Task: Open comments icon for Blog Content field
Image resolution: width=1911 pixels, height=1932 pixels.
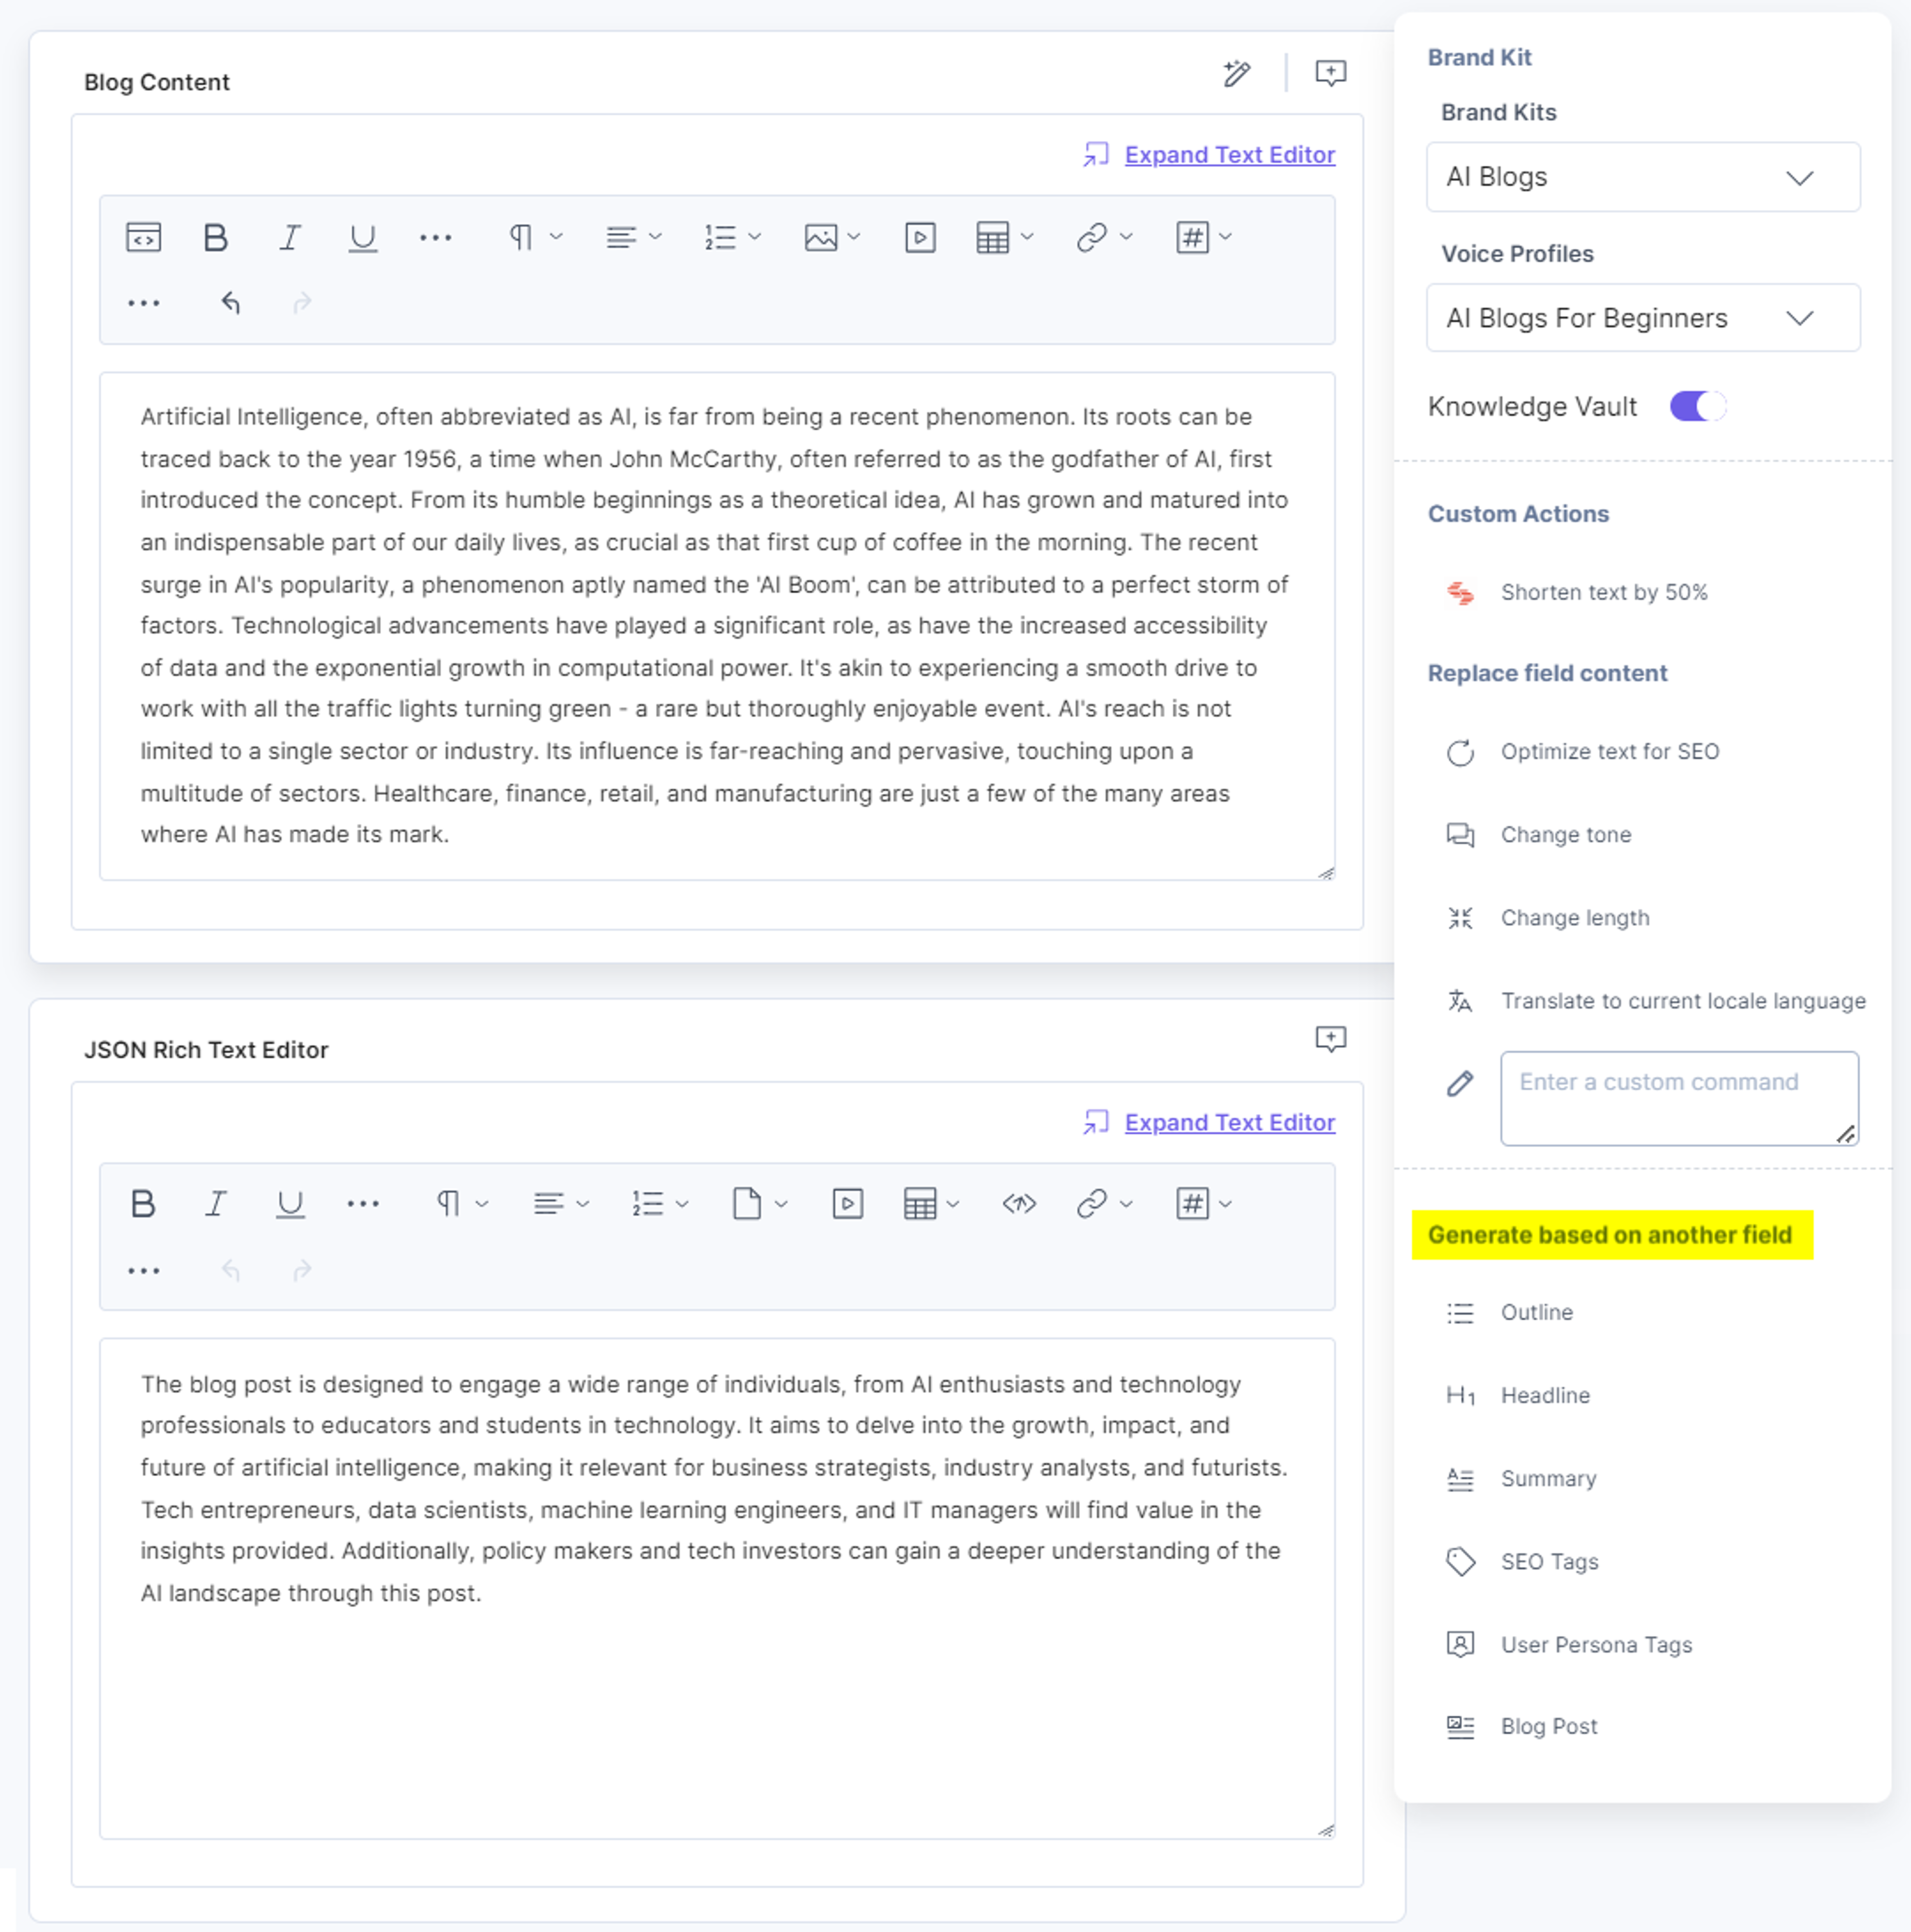Action: [x=1330, y=73]
